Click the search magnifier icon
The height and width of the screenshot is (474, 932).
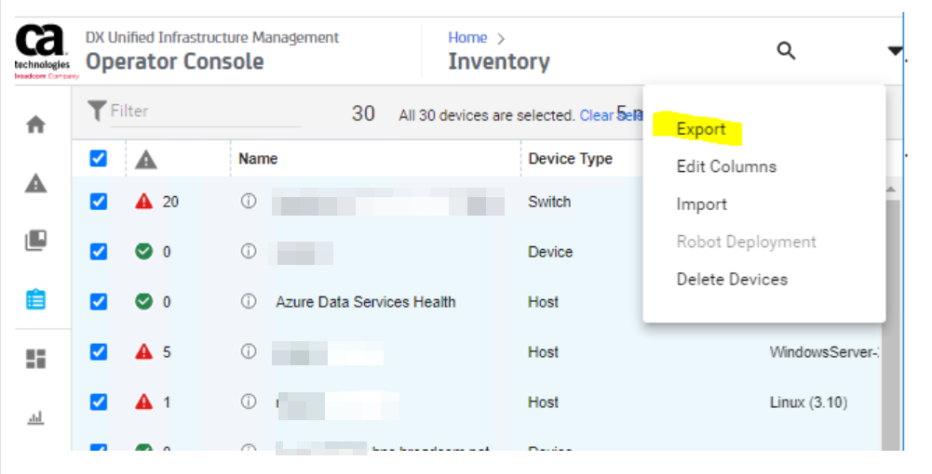(786, 51)
